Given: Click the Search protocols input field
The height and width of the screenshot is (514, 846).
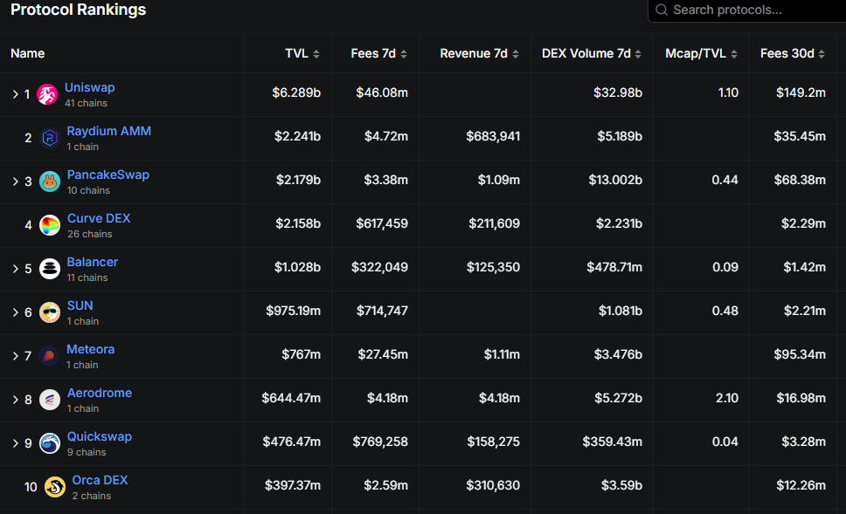Looking at the screenshot, I should tap(752, 10).
